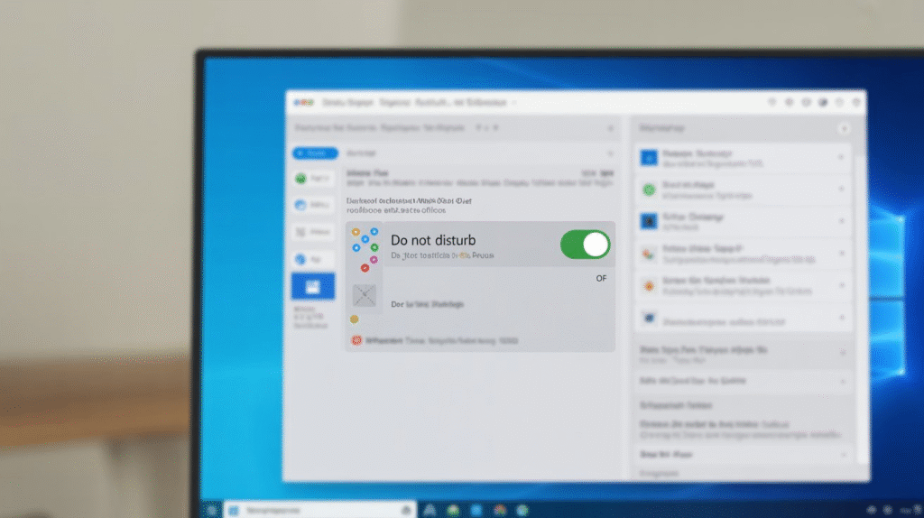
Task: Expand the chevron on the blue square entry row
Action: click(x=841, y=158)
